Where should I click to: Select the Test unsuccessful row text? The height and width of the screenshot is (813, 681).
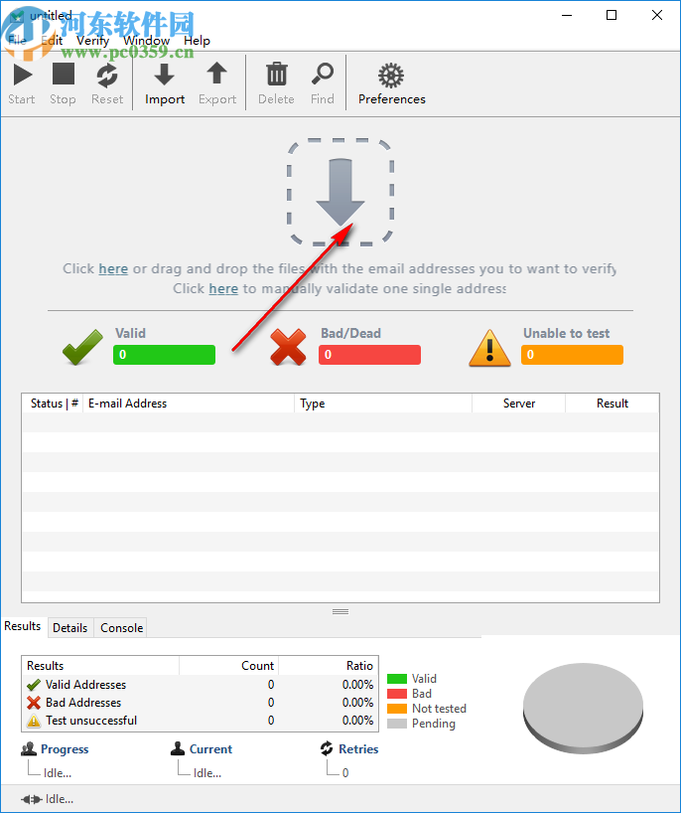(x=91, y=721)
